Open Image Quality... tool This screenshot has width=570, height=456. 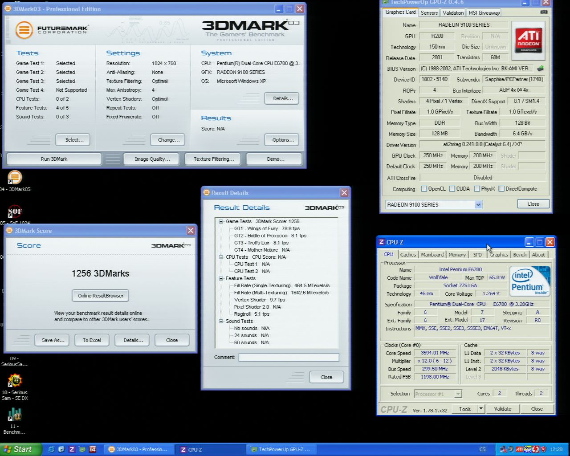tap(152, 159)
